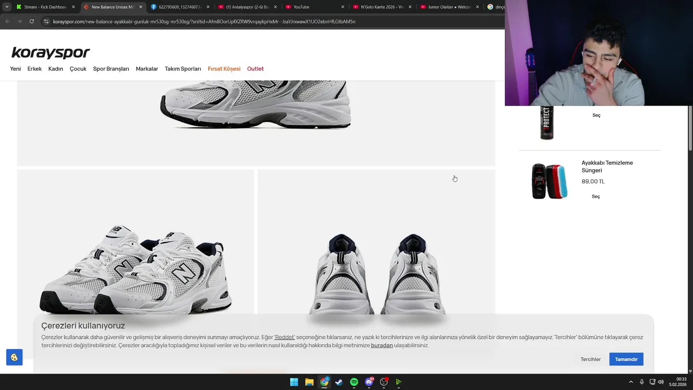693x390 pixels.
Task: Open Discord from taskbar
Action: point(369,382)
